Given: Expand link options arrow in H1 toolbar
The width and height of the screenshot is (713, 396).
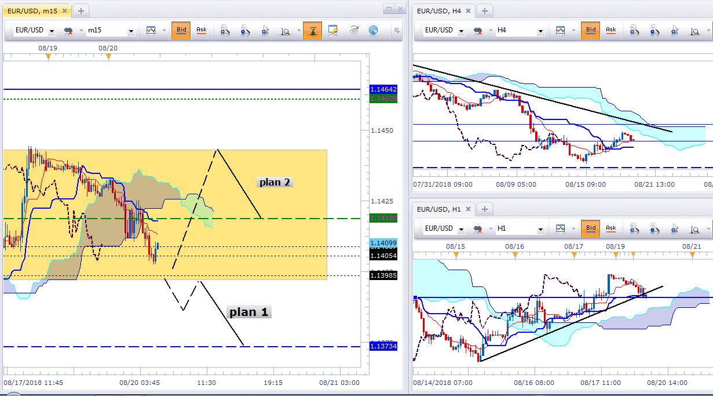Looking at the screenshot, I should click(490, 230).
